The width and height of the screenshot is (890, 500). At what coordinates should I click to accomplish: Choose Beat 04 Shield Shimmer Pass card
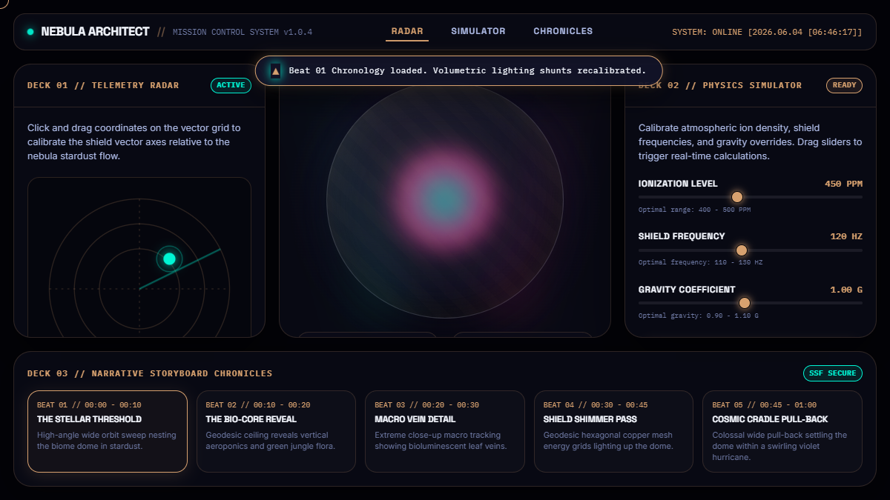(613, 431)
